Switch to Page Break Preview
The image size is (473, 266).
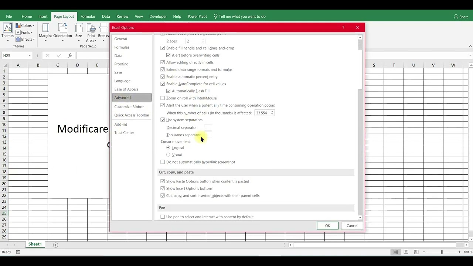tap(416, 252)
